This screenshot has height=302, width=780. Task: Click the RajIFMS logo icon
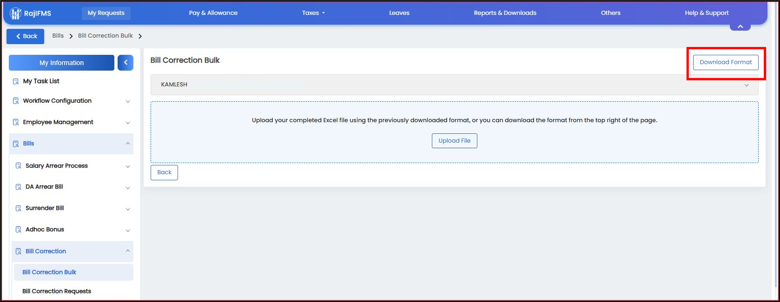[15, 13]
